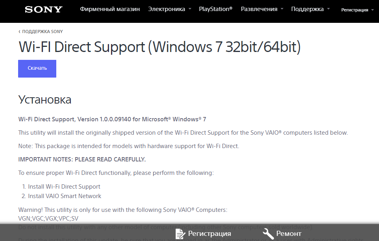Expand the Развлечения dropdown arrow

[x=282, y=9]
